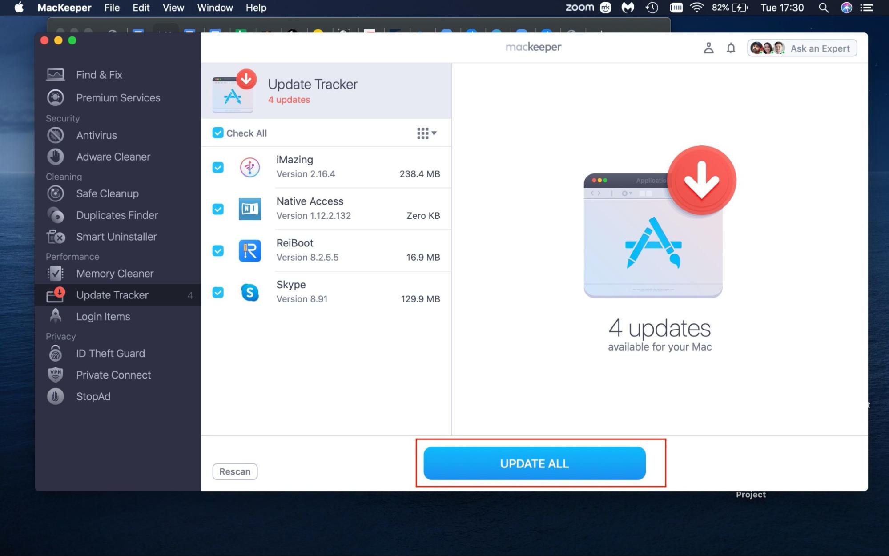This screenshot has width=889, height=556.
Task: Click Ask an Expert button
Action: pyautogui.click(x=802, y=48)
